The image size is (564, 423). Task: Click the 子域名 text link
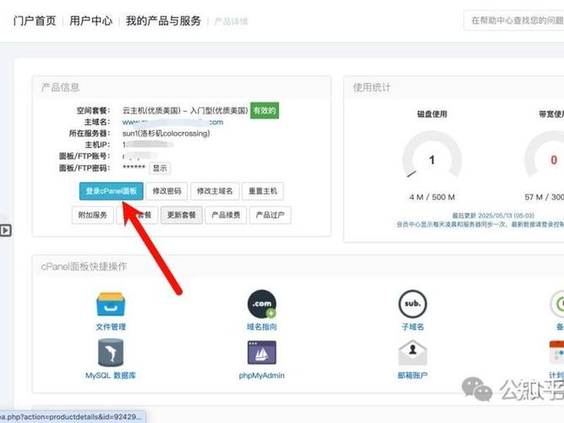412,326
